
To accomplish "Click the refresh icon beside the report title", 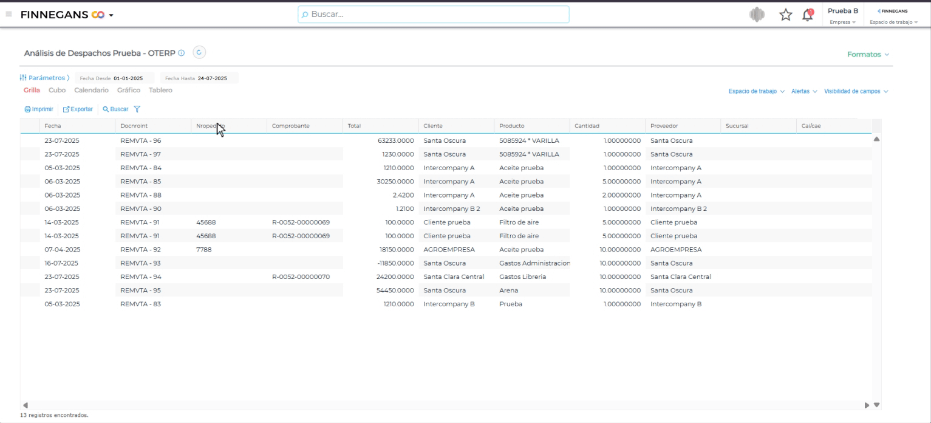I will coord(199,53).
